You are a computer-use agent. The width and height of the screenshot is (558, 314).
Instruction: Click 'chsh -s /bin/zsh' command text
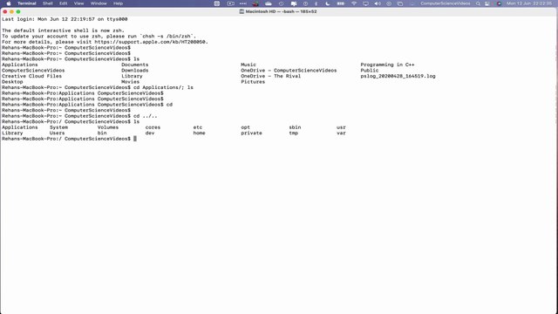[x=167, y=37]
